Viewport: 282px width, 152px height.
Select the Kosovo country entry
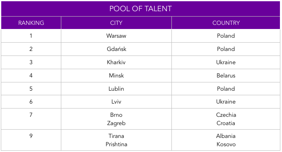coord(226,144)
